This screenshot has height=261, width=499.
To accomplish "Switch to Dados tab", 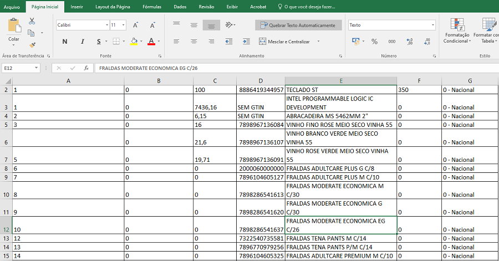I will (180, 7).
